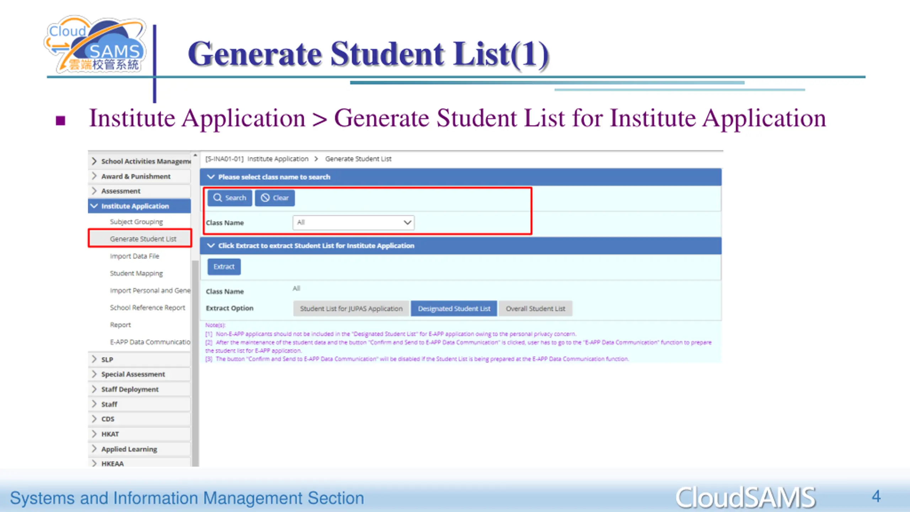Expand the Staff menu
Viewport: 910px width, 512px height.
pyautogui.click(x=139, y=404)
